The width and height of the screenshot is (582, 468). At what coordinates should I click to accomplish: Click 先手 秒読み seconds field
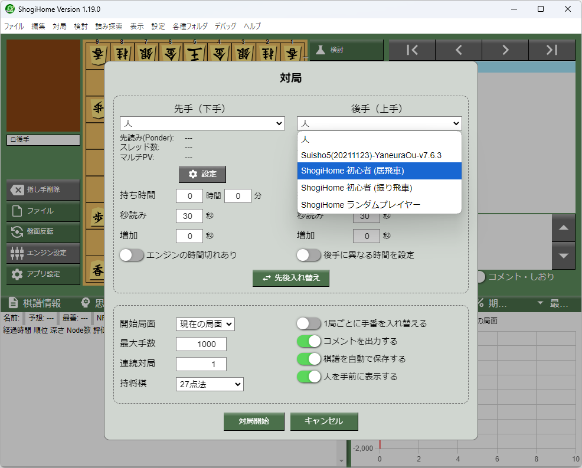pyautogui.click(x=189, y=216)
